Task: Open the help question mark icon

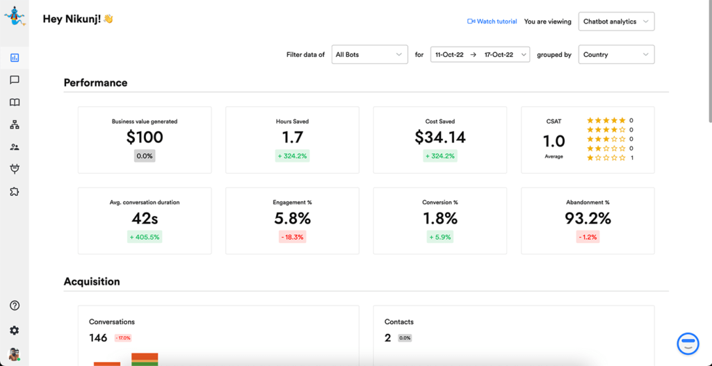Action: (x=15, y=306)
